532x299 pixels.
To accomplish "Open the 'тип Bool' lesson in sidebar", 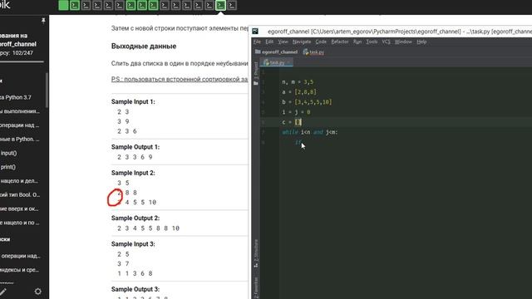I will point(20,194).
